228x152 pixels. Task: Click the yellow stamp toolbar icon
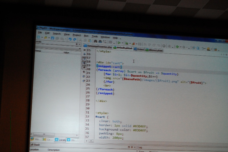(209, 49)
